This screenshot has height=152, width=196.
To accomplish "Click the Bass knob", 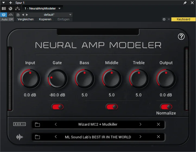I will (84, 79).
